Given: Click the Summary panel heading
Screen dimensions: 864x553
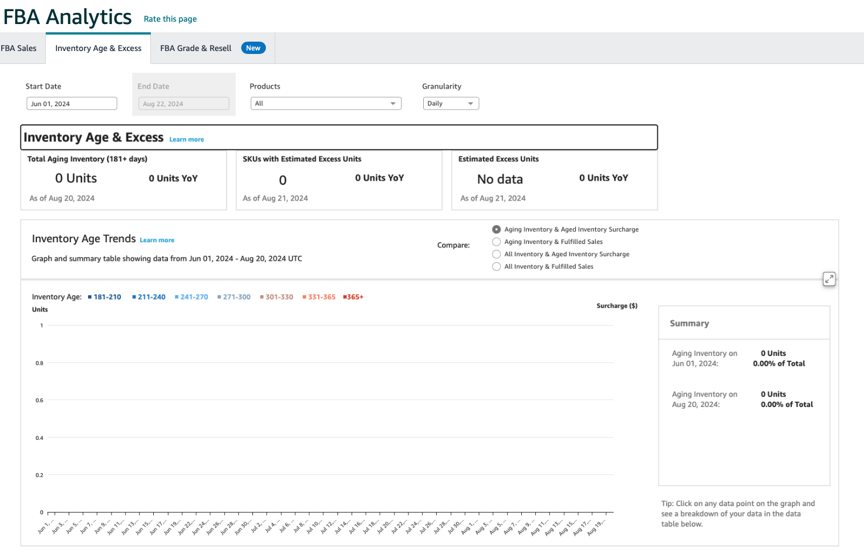Looking at the screenshot, I should [689, 323].
